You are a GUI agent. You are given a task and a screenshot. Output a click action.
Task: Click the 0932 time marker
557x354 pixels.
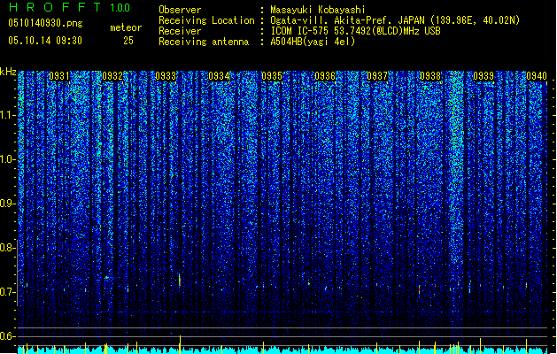(x=112, y=76)
